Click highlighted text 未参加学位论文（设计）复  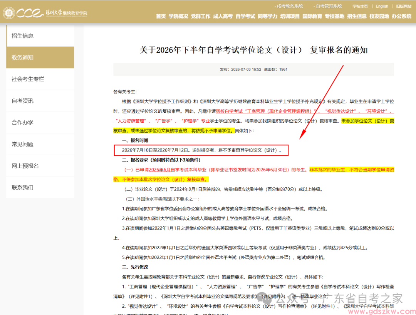(368, 121)
